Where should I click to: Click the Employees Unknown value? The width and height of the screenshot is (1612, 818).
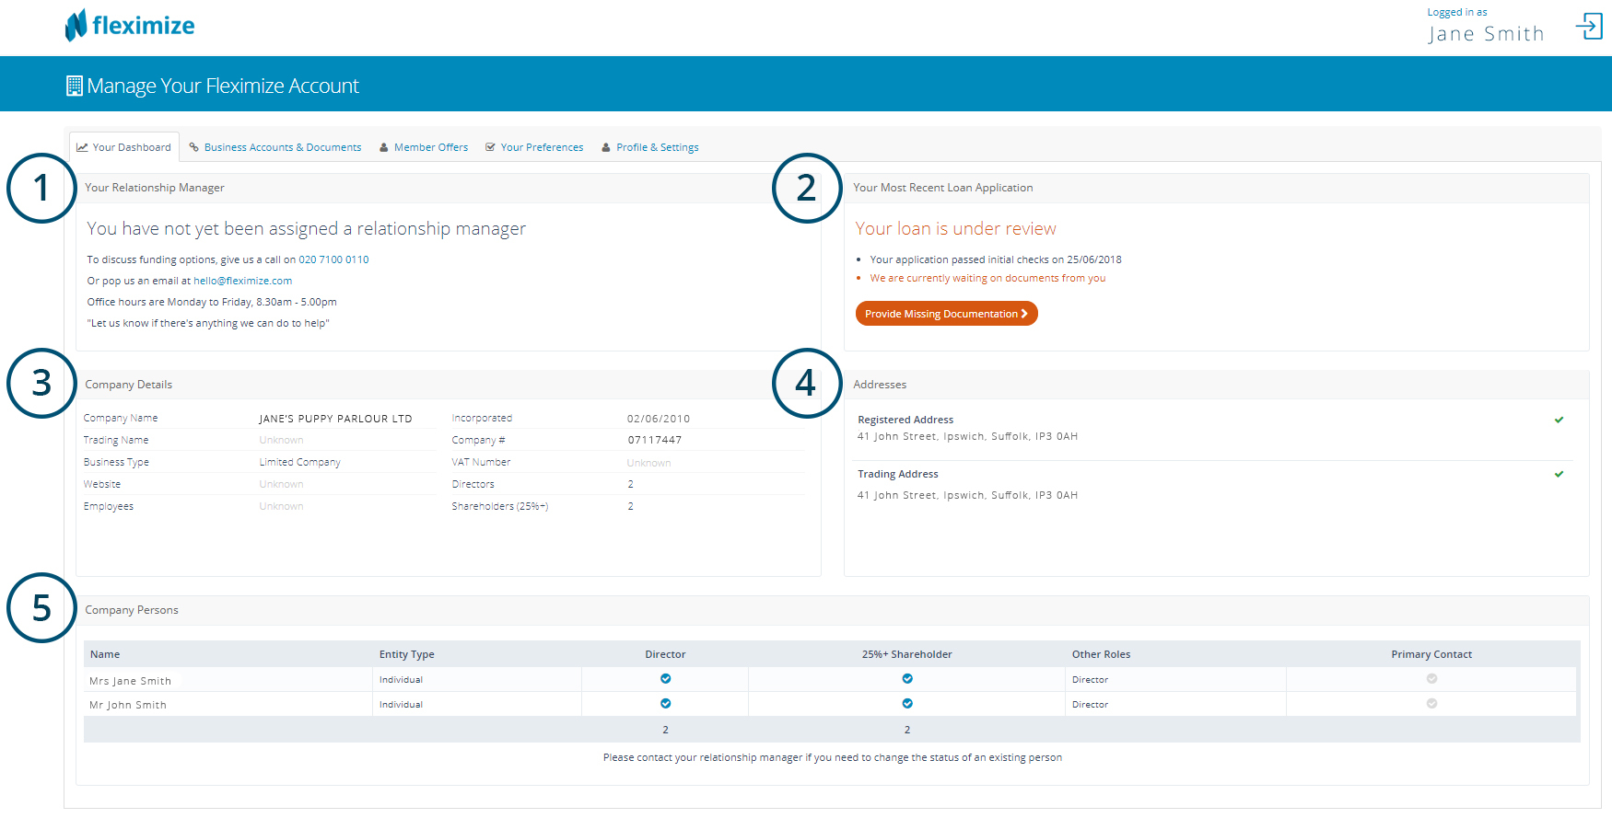(x=281, y=507)
